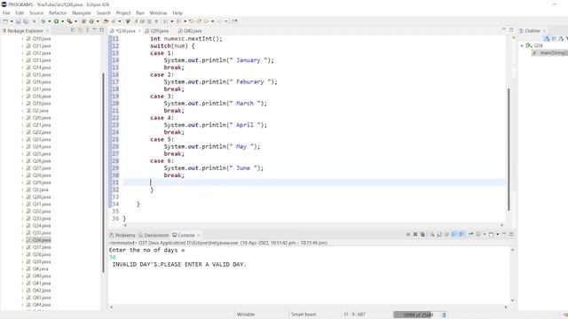Click line 31 in the editor
The image size is (568, 319).
[x=313, y=183]
